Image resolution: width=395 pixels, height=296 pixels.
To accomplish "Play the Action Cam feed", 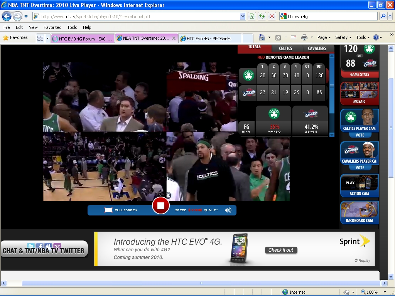I will point(359,185).
